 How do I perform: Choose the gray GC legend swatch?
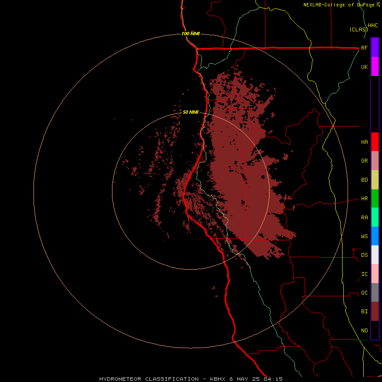pos(375,292)
